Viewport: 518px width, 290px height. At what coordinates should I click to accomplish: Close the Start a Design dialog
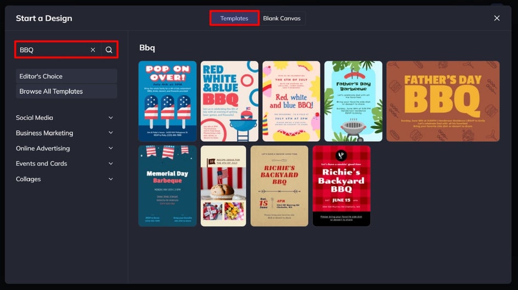pos(497,18)
